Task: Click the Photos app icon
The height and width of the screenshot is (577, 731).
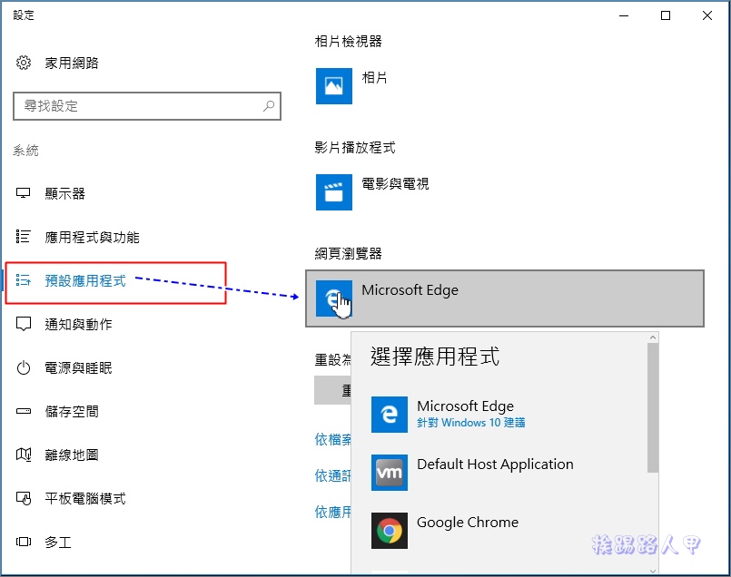Action: tap(334, 86)
